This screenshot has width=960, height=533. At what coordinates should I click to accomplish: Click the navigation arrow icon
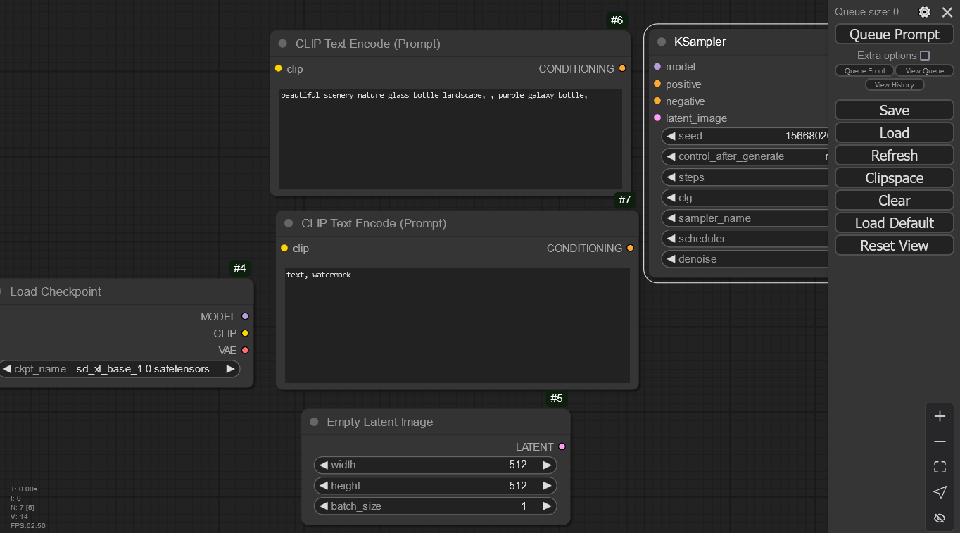940,492
